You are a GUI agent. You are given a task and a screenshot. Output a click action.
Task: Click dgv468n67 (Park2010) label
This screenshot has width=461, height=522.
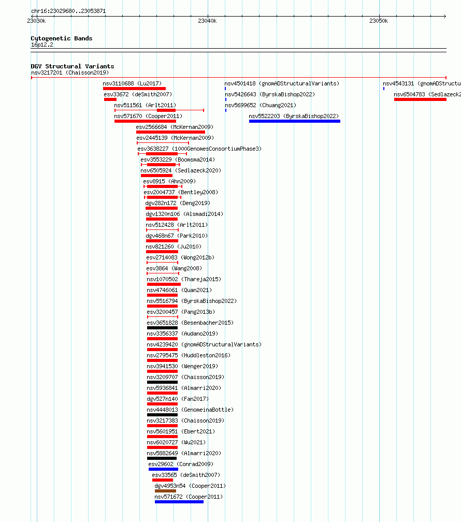tap(177, 236)
